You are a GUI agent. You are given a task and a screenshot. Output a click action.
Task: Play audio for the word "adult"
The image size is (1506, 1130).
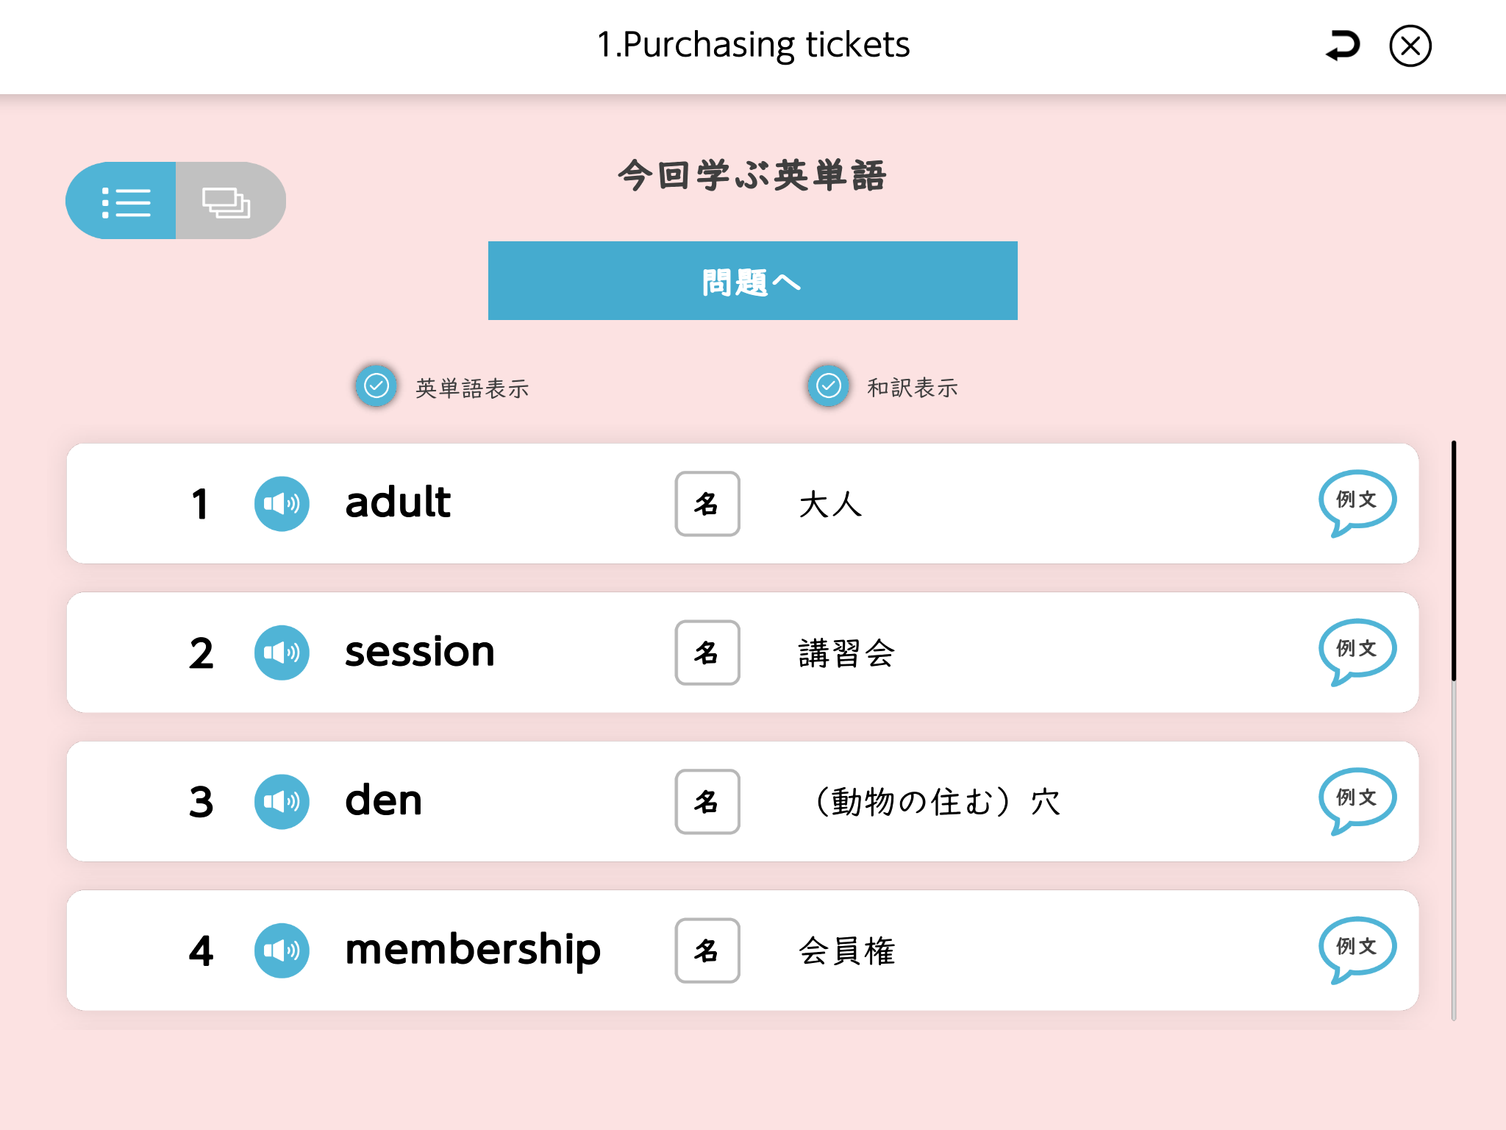[x=282, y=504]
